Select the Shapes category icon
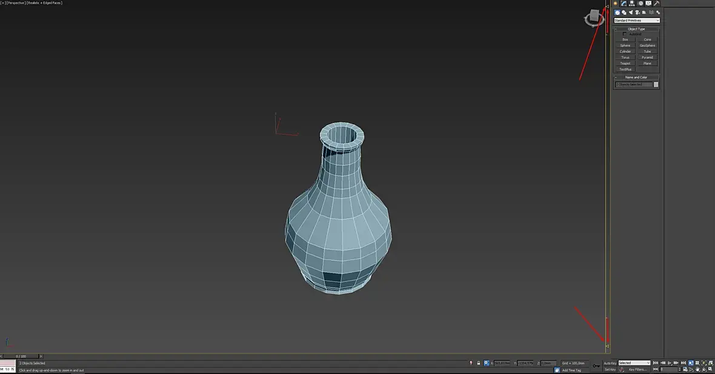 tap(624, 12)
